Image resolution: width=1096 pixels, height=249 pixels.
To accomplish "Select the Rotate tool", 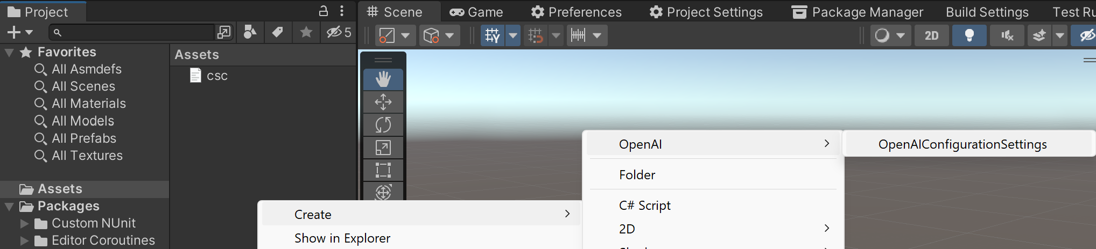I will [x=383, y=124].
